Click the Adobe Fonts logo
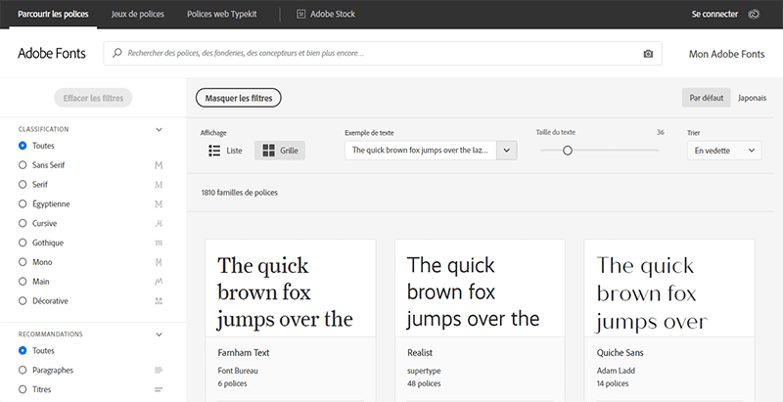Image resolution: width=783 pixels, height=402 pixels. tap(52, 54)
